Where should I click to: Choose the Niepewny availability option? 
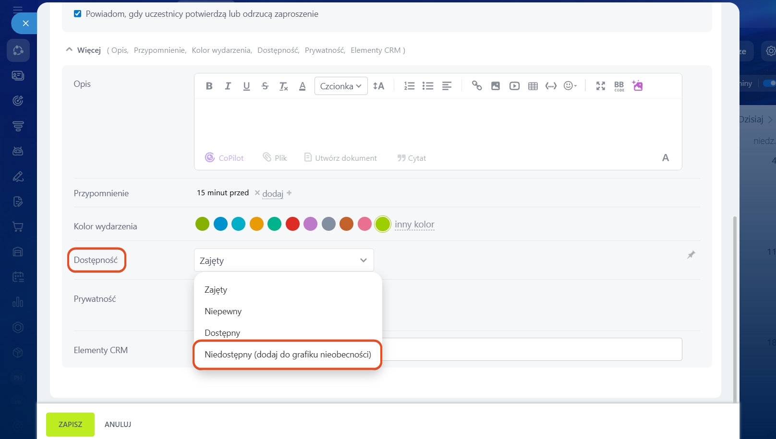coord(223,311)
